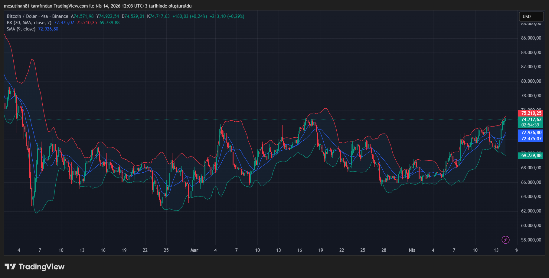Screen dimensions: 549x278
Task: Click the purple lightning bolt icon
Action: [x=505, y=240]
